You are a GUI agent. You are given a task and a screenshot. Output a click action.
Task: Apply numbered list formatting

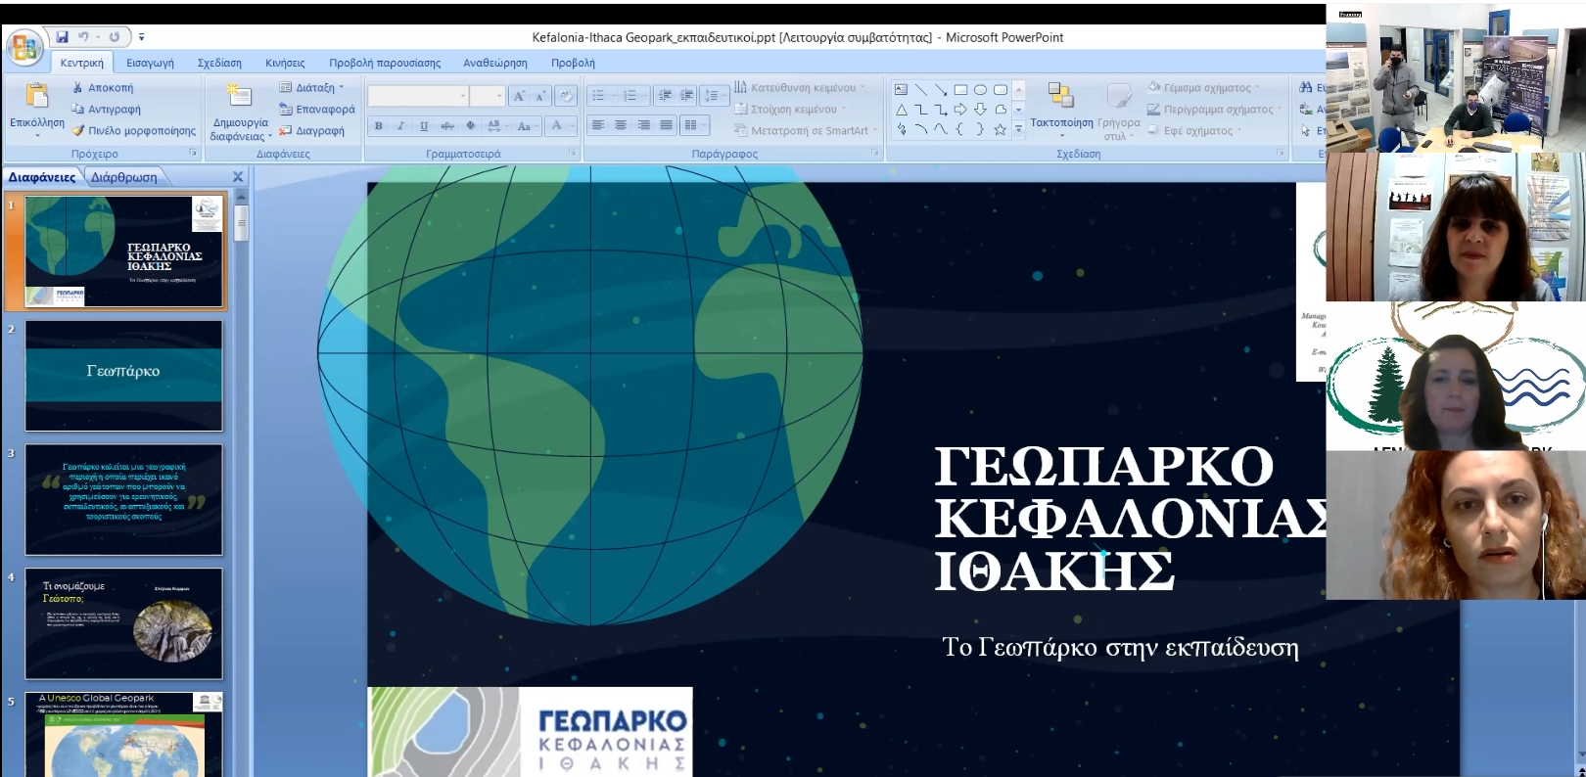tap(633, 96)
